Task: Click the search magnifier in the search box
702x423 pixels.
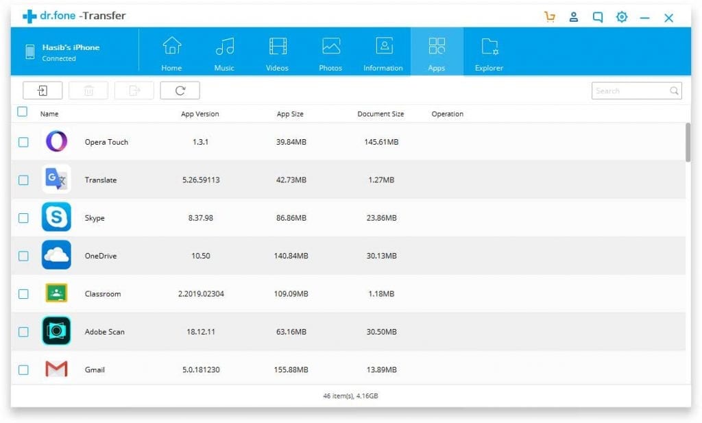Action: [674, 90]
